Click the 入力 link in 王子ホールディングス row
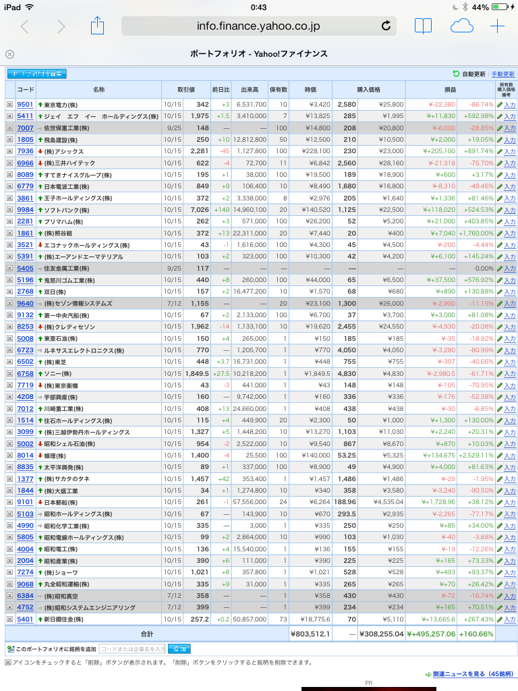The image size is (518, 691). (510, 199)
